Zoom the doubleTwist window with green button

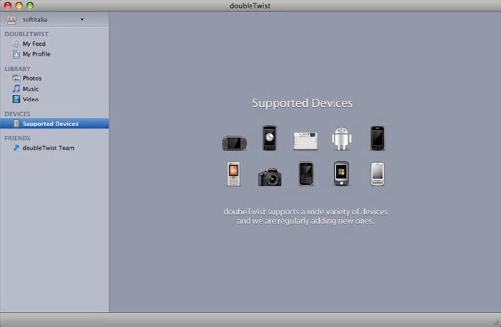click(30, 5)
